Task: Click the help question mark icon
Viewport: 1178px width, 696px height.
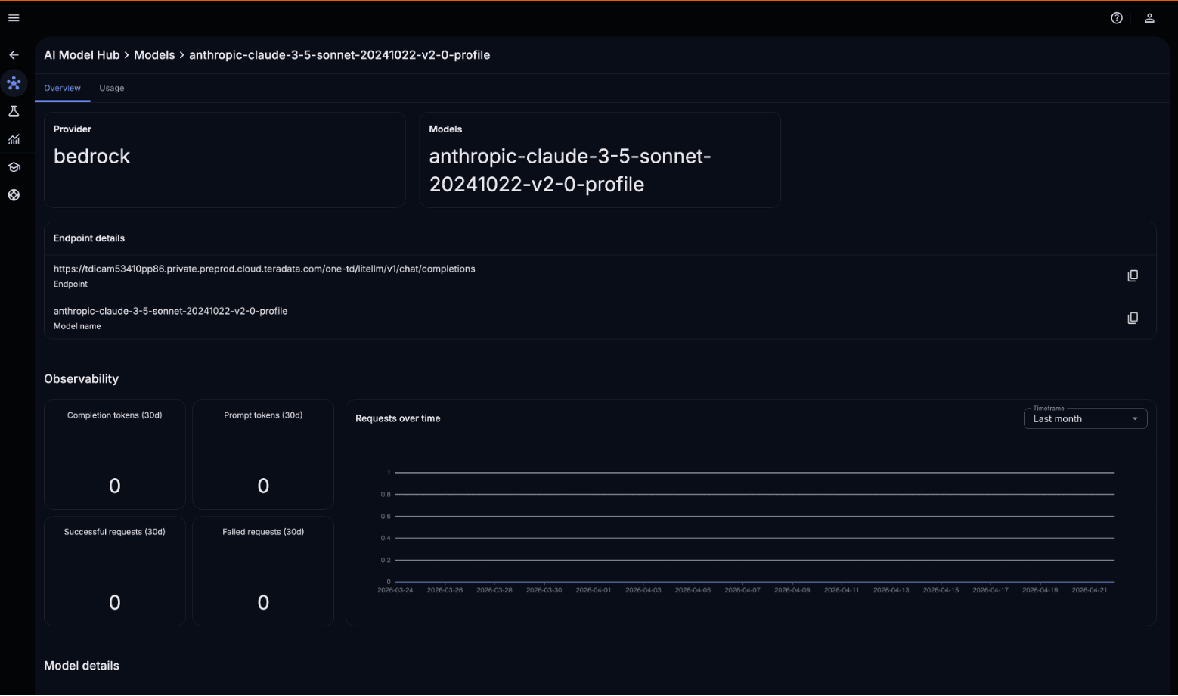Action: [x=1117, y=18]
